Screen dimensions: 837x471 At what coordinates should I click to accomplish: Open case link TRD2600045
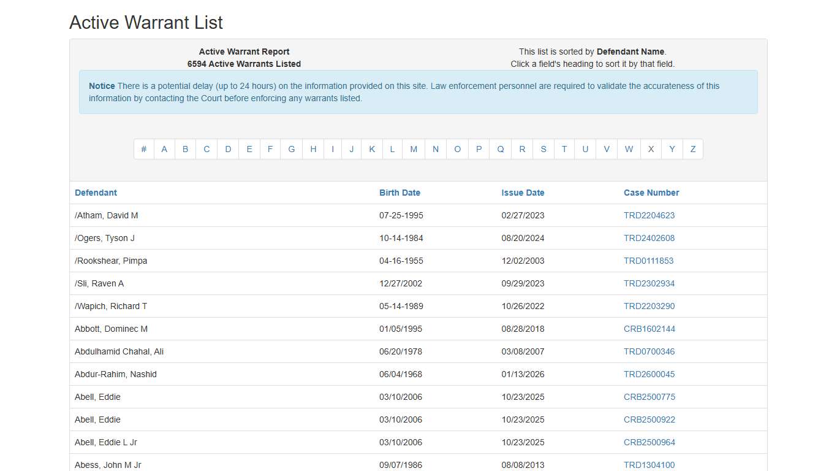point(649,374)
